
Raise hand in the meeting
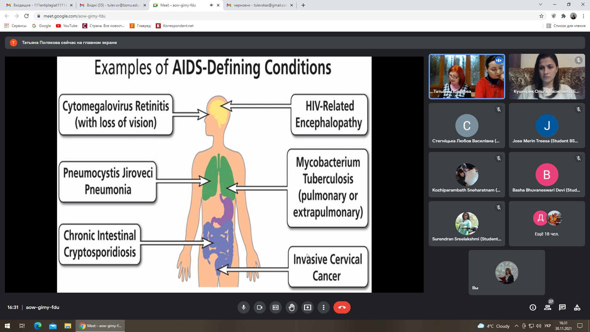pos(292,307)
